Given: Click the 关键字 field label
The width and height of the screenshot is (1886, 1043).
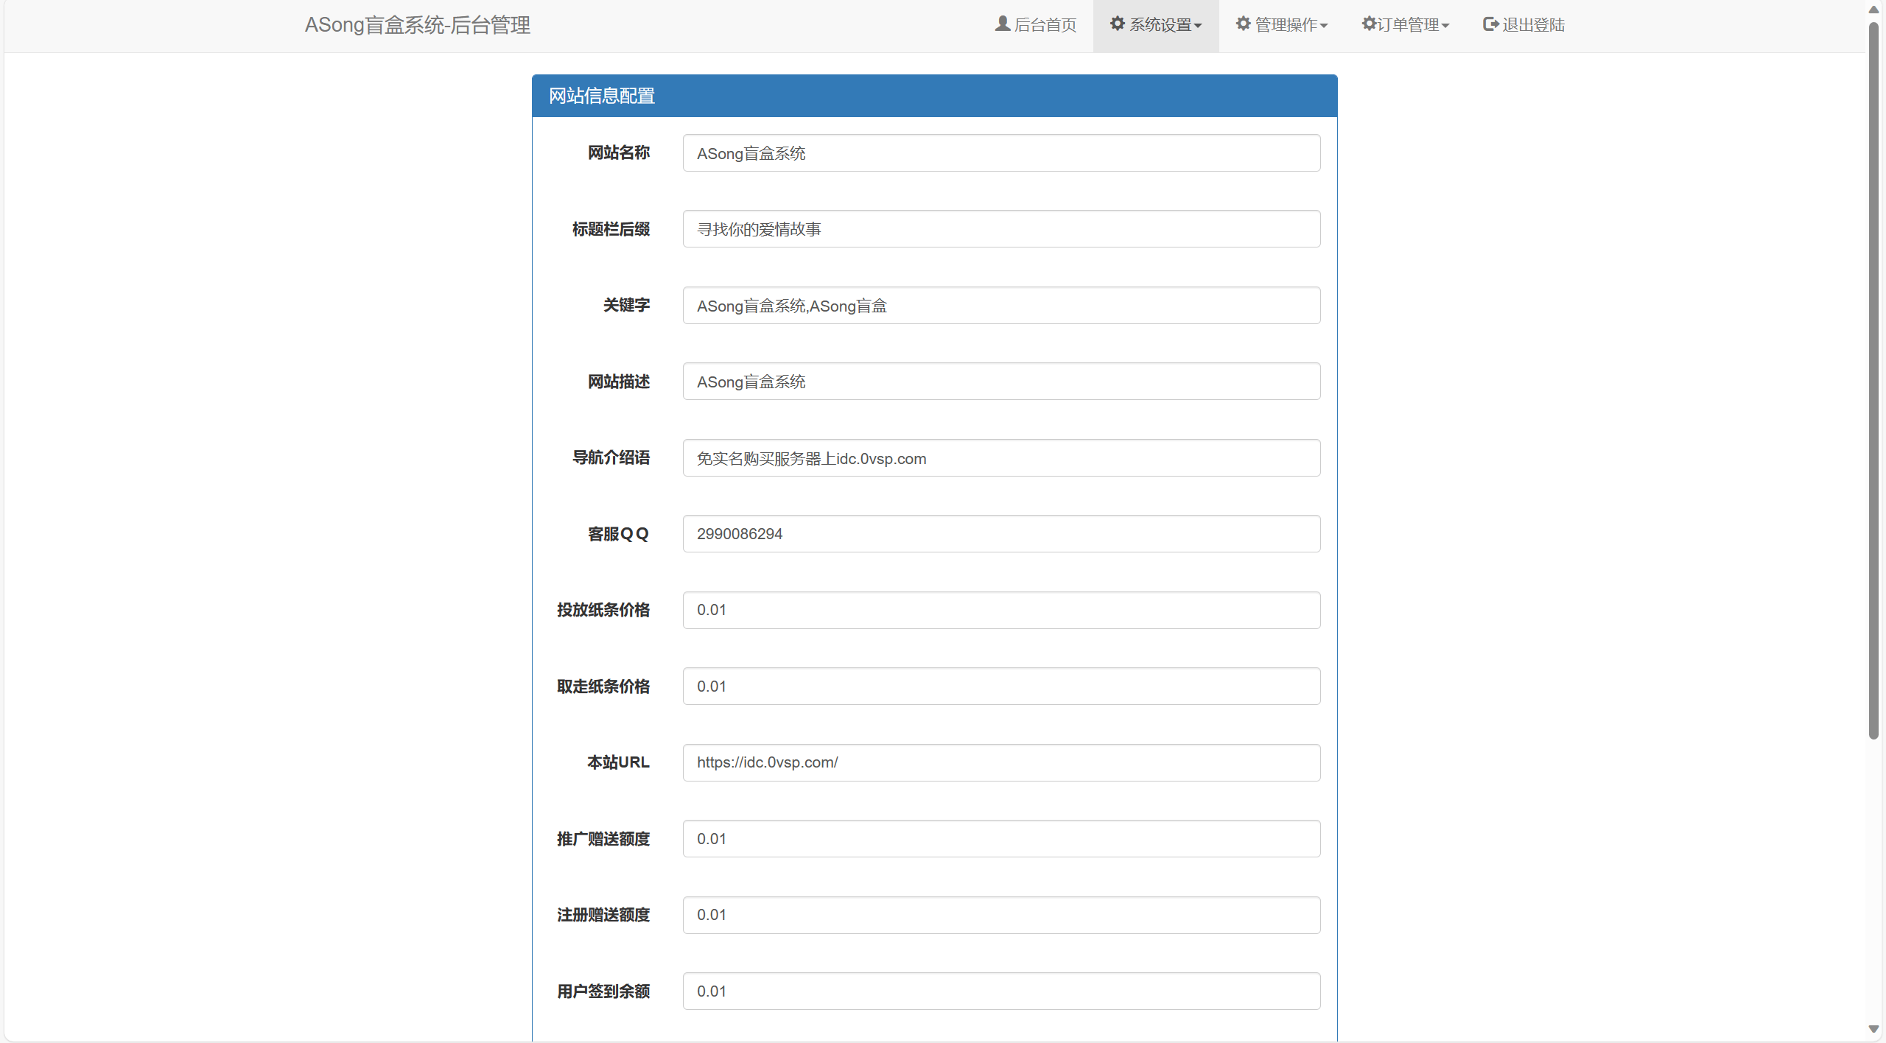Looking at the screenshot, I should tap(626, 305).
